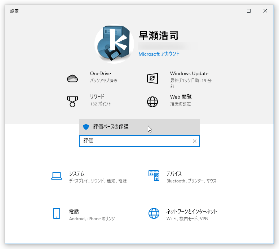279x249 pixels.
Task: Open the デバイス settings category
Action: (174, 173)
